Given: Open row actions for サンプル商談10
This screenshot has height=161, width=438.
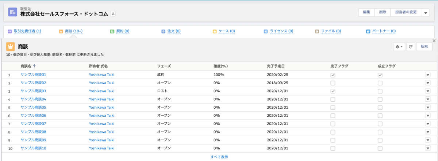Looking at the screenshot, I should tap(428, 148).
